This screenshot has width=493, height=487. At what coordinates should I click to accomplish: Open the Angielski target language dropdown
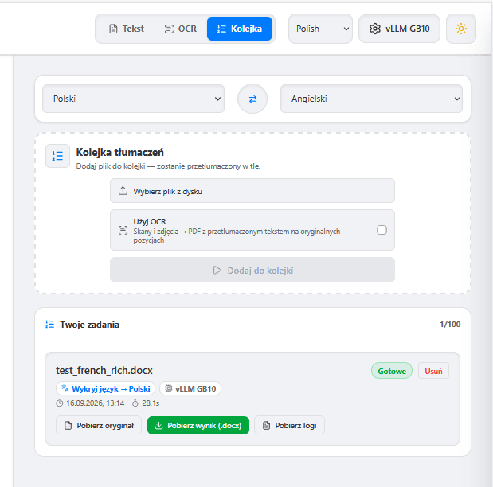tap(371, 99)
